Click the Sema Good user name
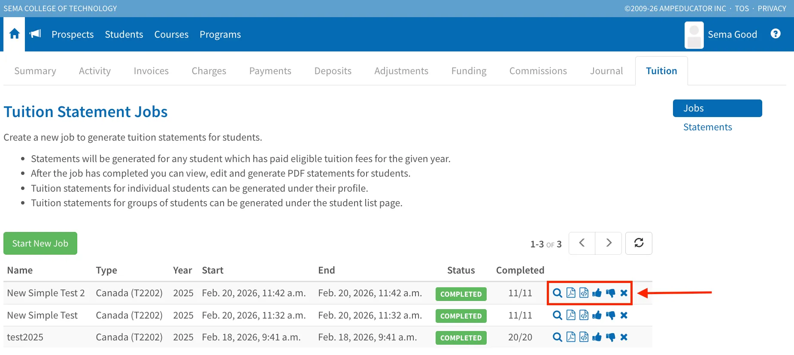 732,34
